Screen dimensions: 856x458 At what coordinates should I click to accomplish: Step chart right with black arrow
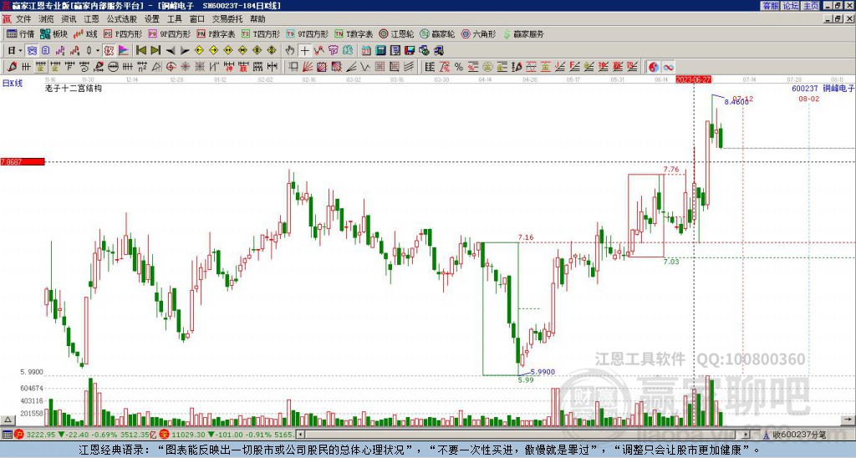point(185,51)
